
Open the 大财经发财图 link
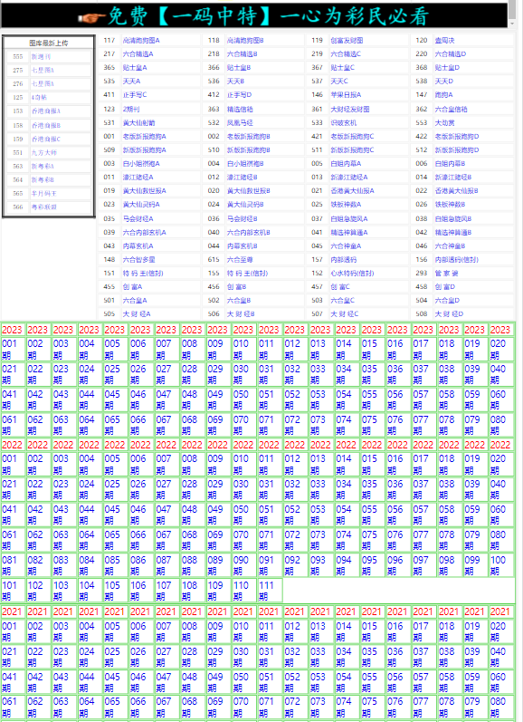(x=350, y=110)
